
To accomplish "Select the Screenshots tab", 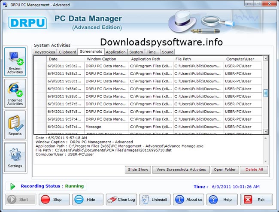I will [x=91, y=51].
